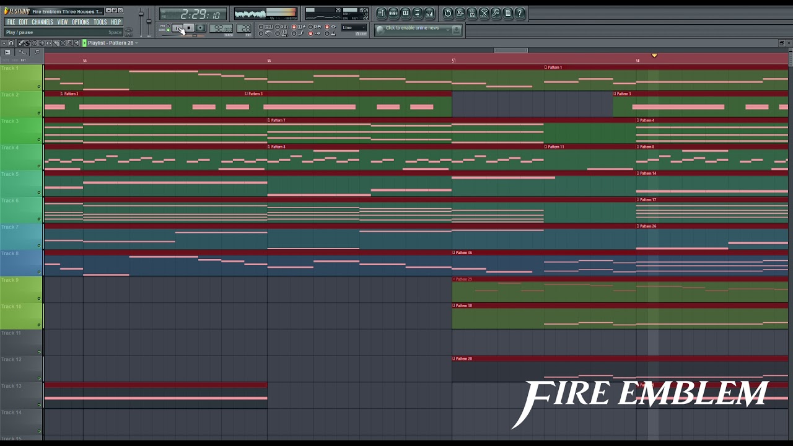The height and width of the screenshot is (446, 793).
Task: Select the Slip tool in Playlist toolbar
Action: pos(48,43)
